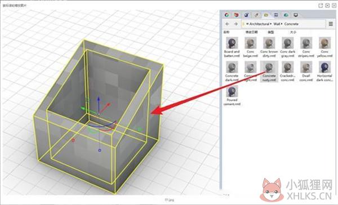Select Conc beige.rmtl material

pyautogui.click(x=251, y=47)
